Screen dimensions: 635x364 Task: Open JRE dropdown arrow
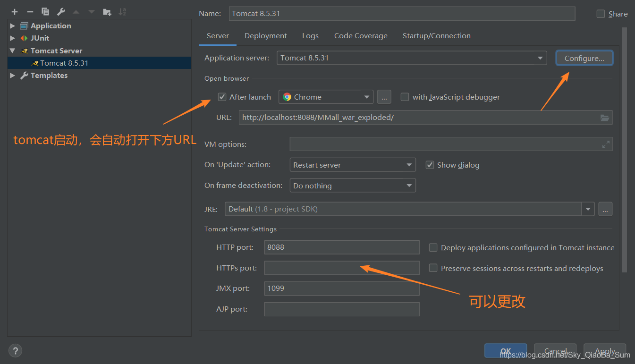click(x=588, y=209)
